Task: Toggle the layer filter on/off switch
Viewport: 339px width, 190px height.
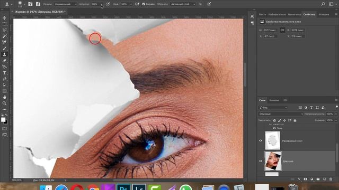Action: pyautogui.click(x=337, y=107)
